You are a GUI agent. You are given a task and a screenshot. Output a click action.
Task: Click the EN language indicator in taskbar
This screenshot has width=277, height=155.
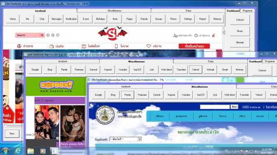click(x=226, y=151)
